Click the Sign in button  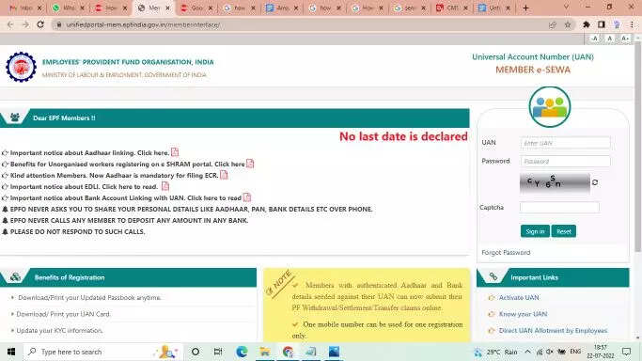tap(535, 231)
